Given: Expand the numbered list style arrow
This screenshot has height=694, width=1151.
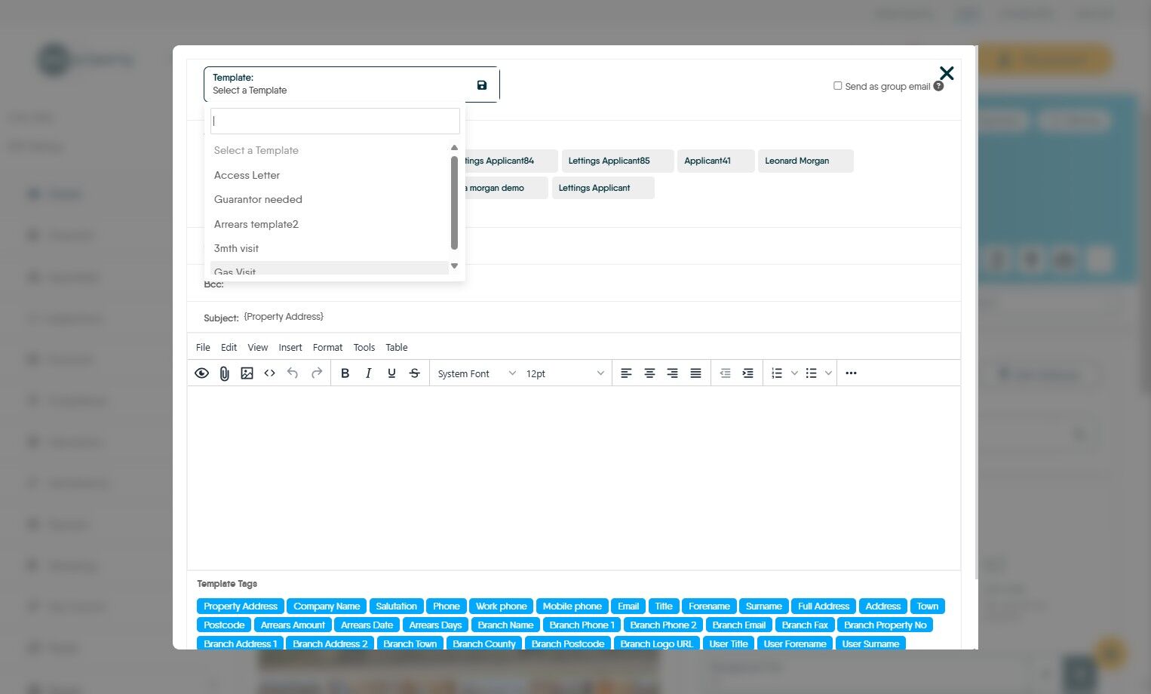Looking at the screenshot, I should click(x=794, y=373).
